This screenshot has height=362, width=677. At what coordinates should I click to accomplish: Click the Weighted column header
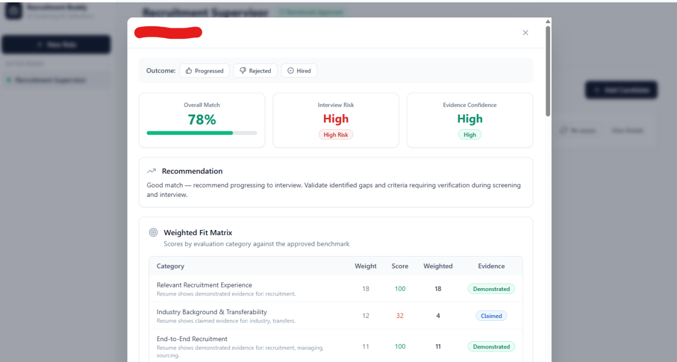(x=438, y=266)
